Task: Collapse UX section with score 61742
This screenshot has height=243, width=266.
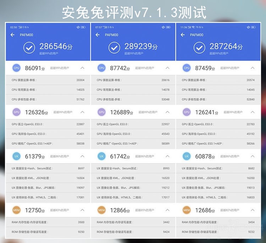Action: (x=167, y=156)
